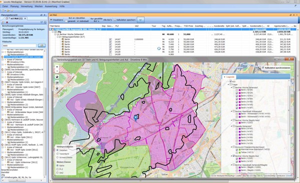This screenshot has width=300, height=183.
Task: Zoom out the map with minus button
Action: click(x=57, y=71)
